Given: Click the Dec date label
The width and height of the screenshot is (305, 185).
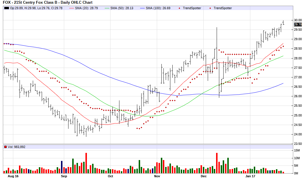Looking at the screenshot, I should point(203,176).
